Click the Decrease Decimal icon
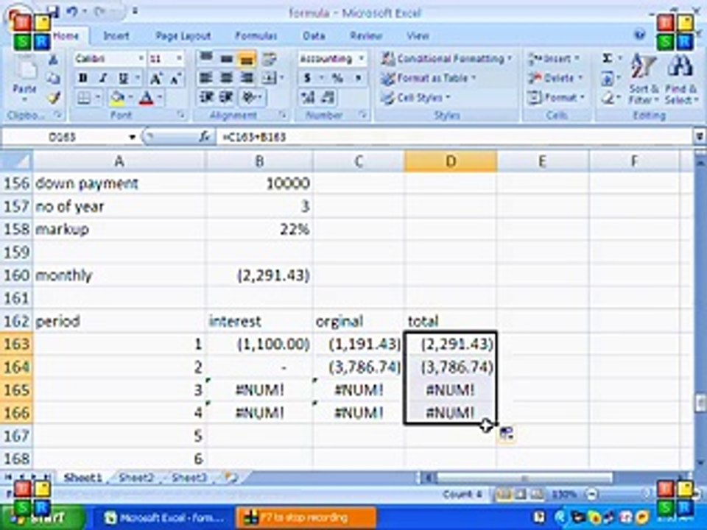This screenshot has height=530, width=707. (x=328, y=97)
